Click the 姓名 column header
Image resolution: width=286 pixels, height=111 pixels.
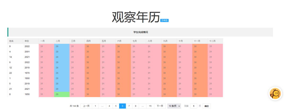(x=11, y=41)
